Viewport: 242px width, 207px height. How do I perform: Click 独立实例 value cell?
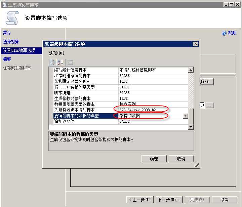(153, 104)
